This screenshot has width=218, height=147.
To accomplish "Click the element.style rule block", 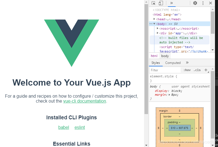I will coord(179,78).
